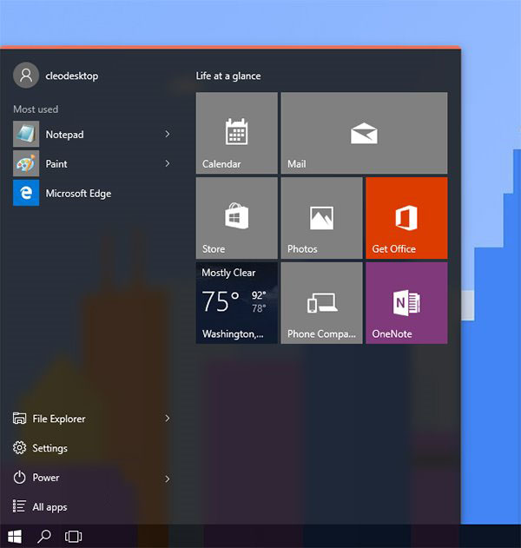The width and height of the screenshot is (521, 548).
Task: Expand the File Explorer jump list arrow
Action: (168, 419)
